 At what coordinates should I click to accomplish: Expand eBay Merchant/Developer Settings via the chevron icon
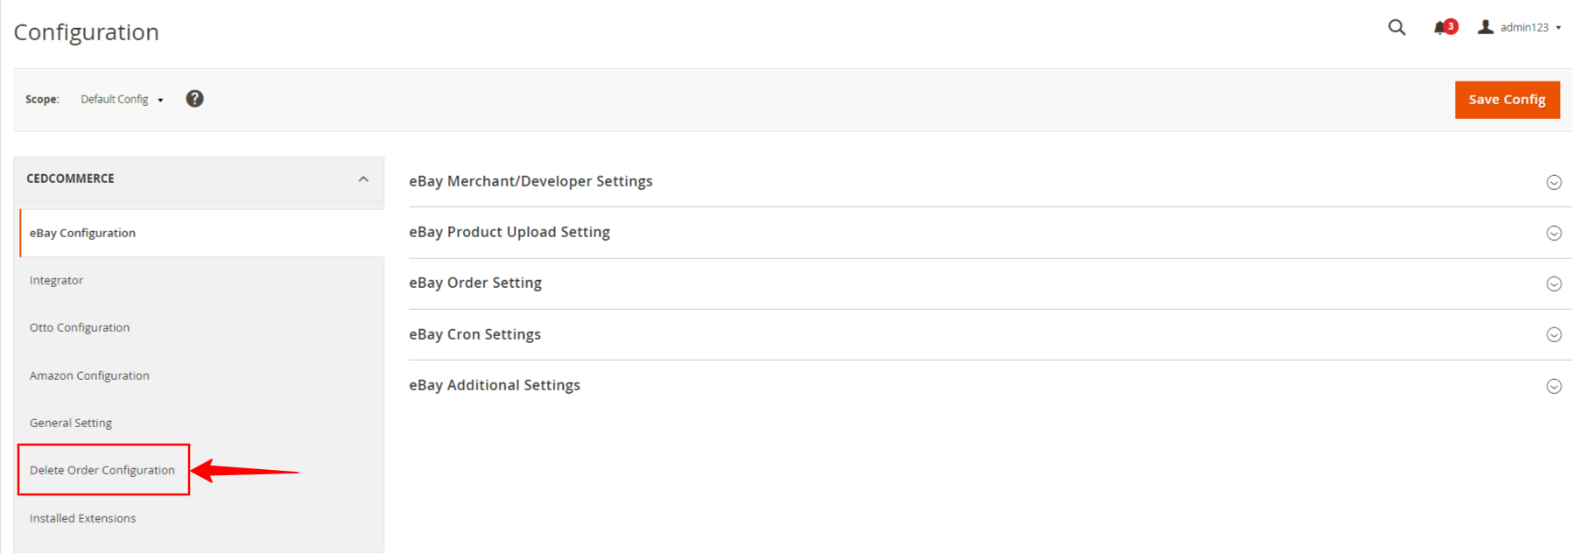1554,182
